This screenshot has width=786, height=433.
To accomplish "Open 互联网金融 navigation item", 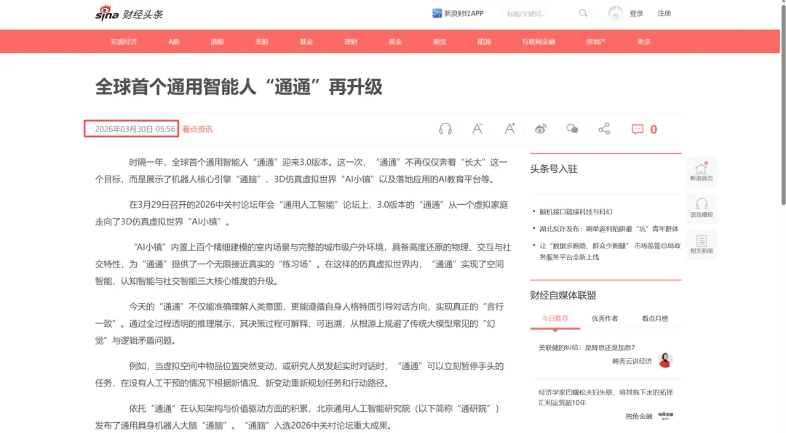I will tap(539, 41).
